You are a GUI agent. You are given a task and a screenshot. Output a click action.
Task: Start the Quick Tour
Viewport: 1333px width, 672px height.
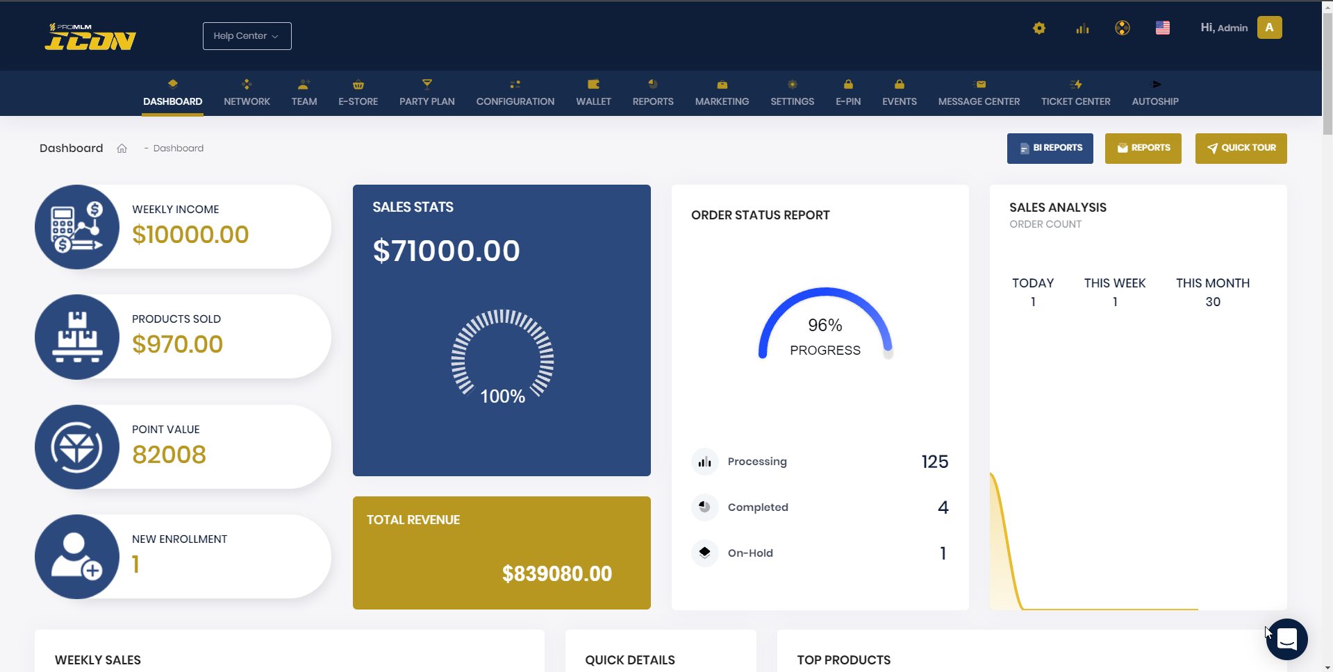pyautogui.click(x=1241, y=149)
